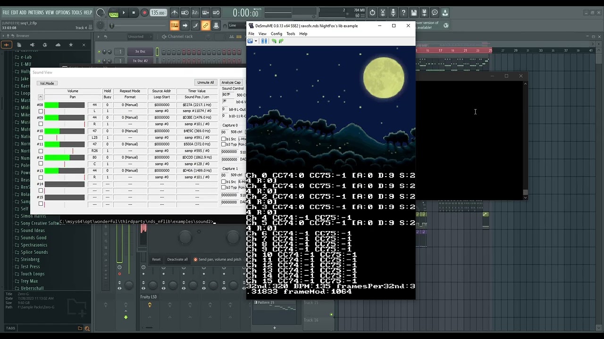Open the Simon Harris folder in browser
This screenshot has height=339, width=604.
[34, 216]
